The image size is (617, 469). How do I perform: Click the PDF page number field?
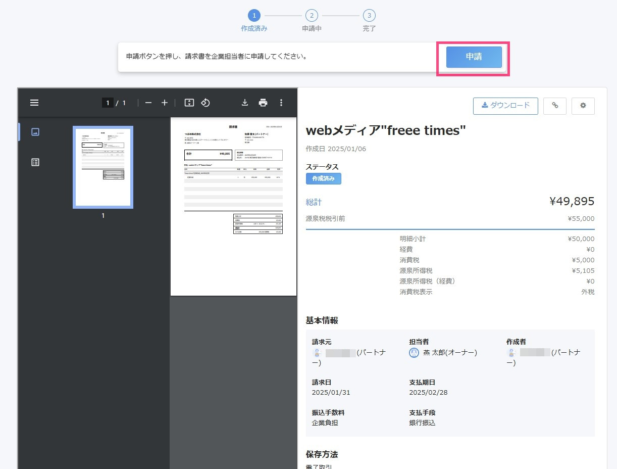pos(108,103)
